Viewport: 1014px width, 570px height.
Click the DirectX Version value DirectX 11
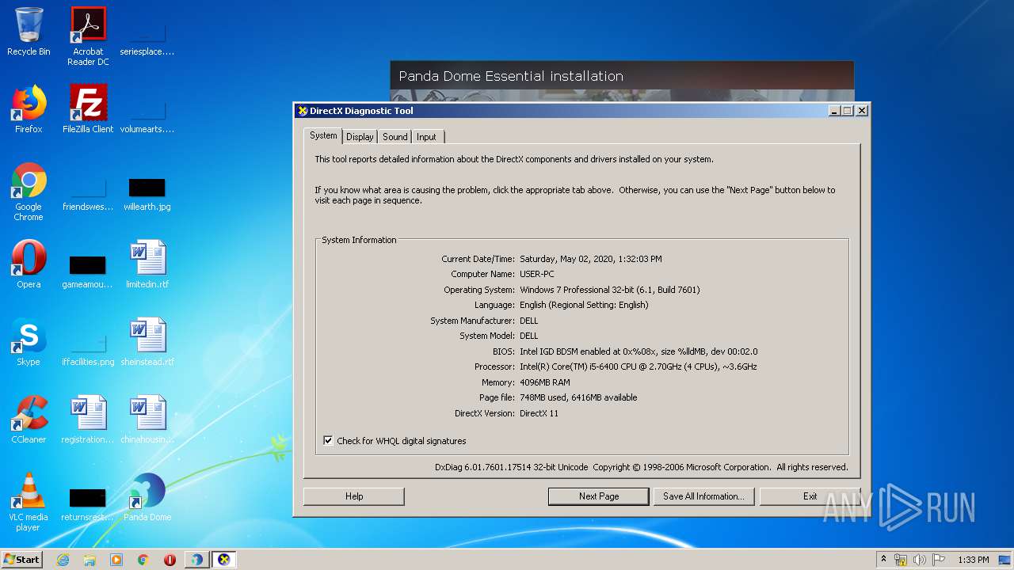pos(539,413)
